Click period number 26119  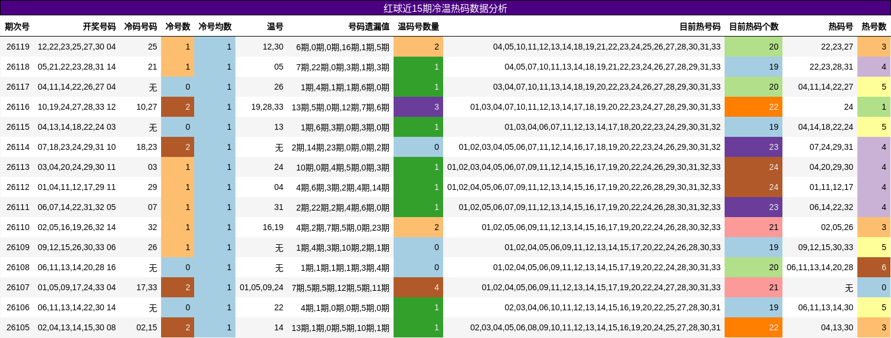click(18, 47)
